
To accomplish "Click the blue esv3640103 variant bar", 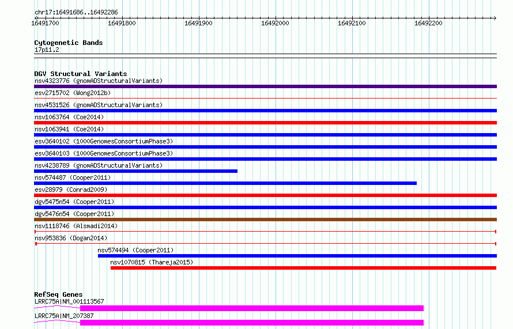I will coord(265,159).
